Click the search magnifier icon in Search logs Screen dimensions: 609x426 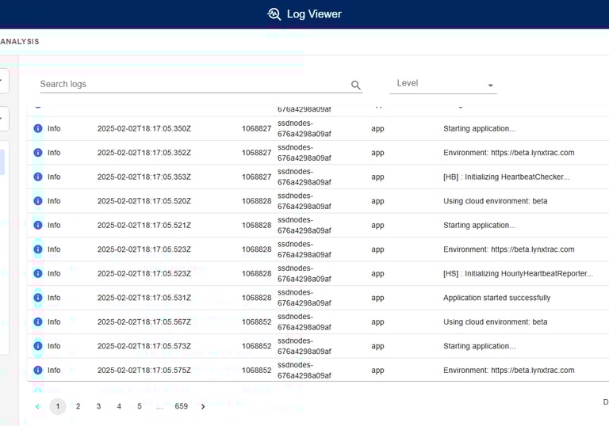click(x=356, y=85)
